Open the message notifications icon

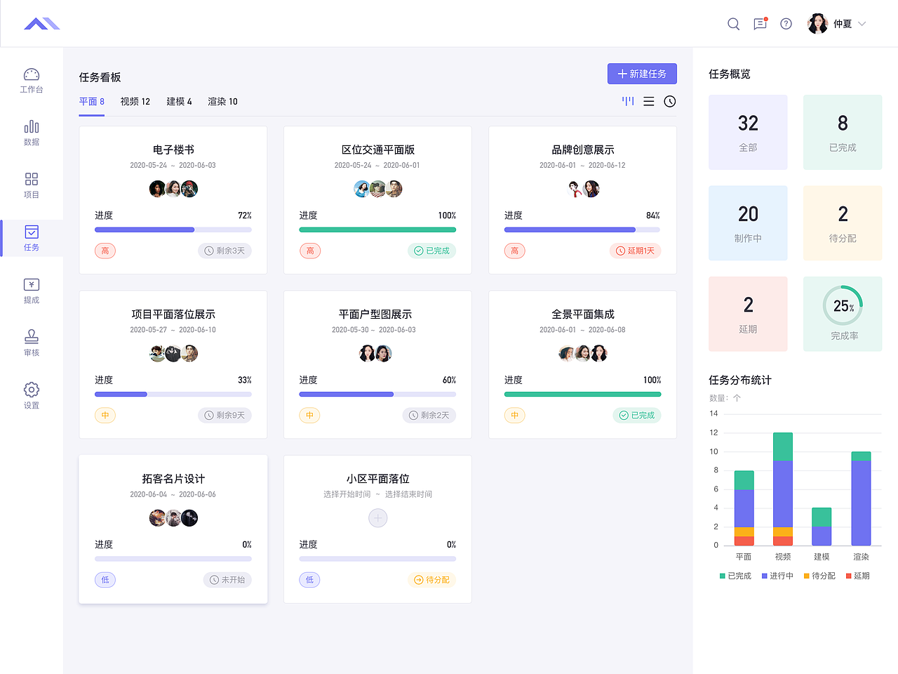point(760,23)
